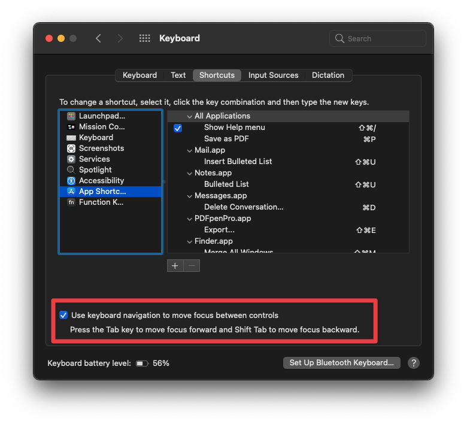
Task: Collapse the Mail.app shortcuts group
Action: (189, 150)
